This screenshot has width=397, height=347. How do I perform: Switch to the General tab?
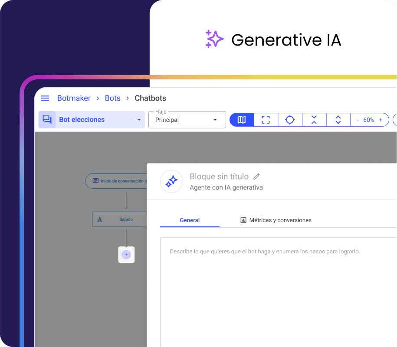(x=190, y=220)
